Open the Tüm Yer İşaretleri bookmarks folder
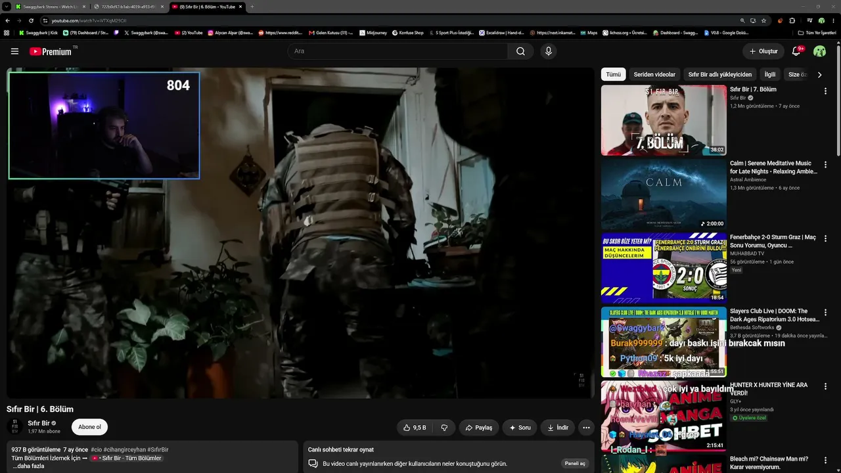This screenshot has width=841, height=473. [x=817, y=32]
